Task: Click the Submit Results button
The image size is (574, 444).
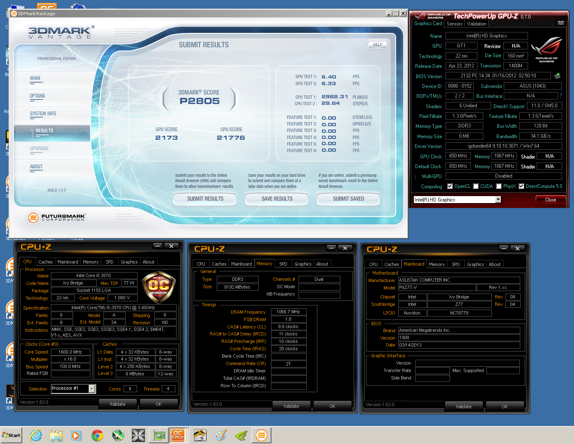Action: coord(205,199)
